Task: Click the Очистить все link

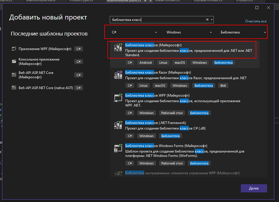Action: point(256,22)
